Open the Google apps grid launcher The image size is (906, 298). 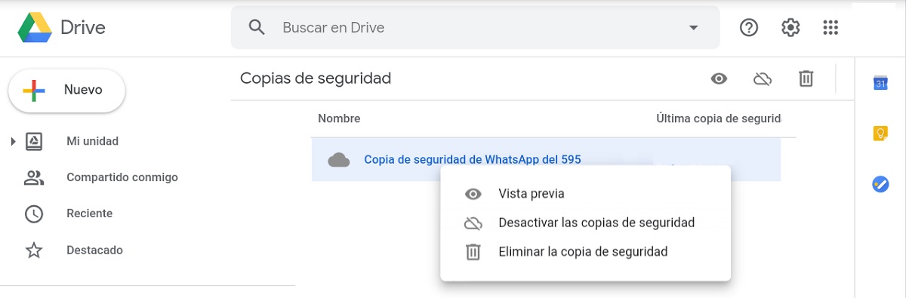tap(830, 28)
